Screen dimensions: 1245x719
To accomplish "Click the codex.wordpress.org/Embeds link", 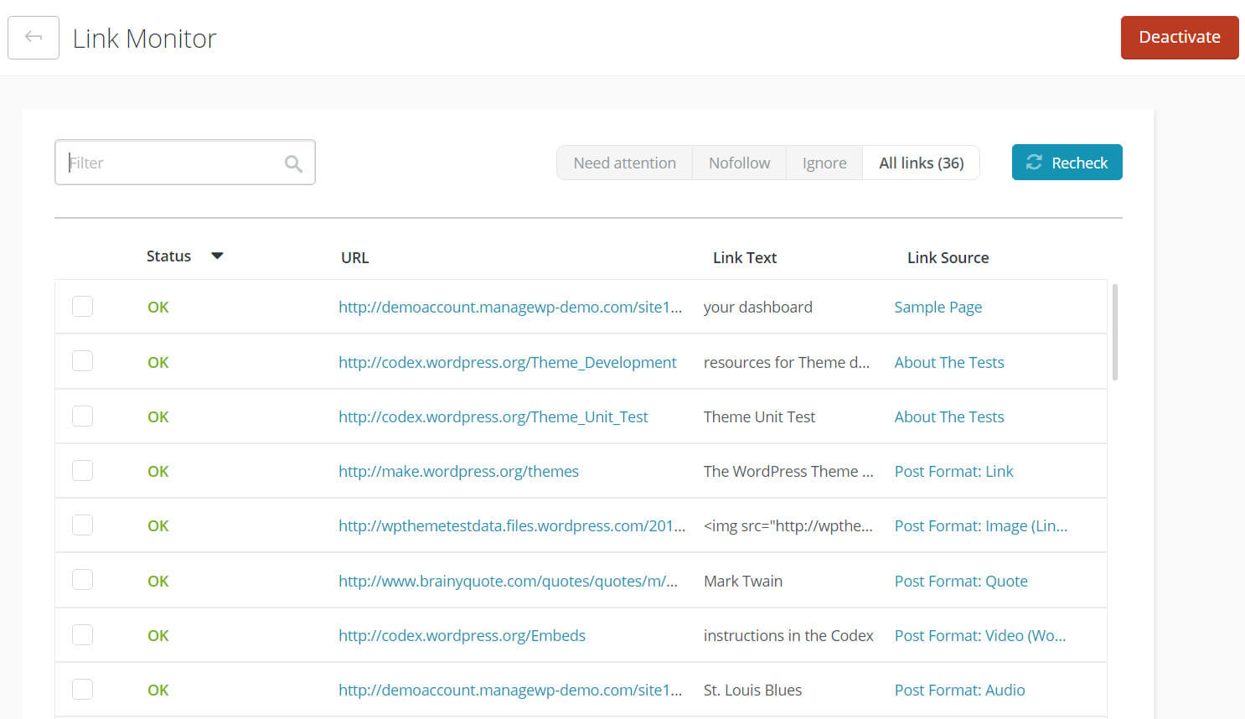I will pos(462,635).
